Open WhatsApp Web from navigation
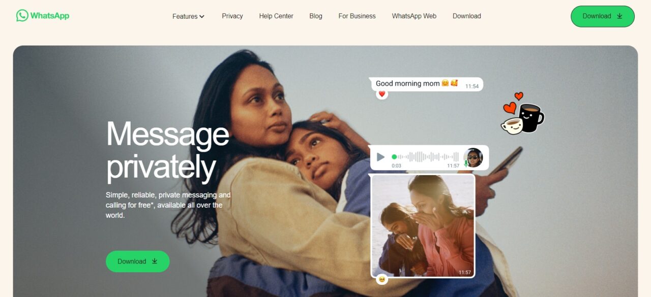 [x=414, y=16]
